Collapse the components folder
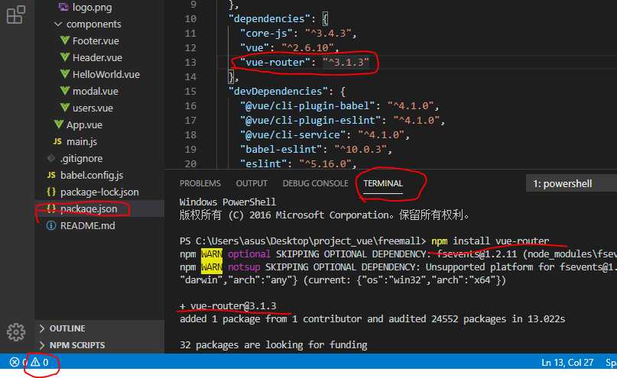Image resolution: width=617 pixels, height=378 pixels. [58, 24]
